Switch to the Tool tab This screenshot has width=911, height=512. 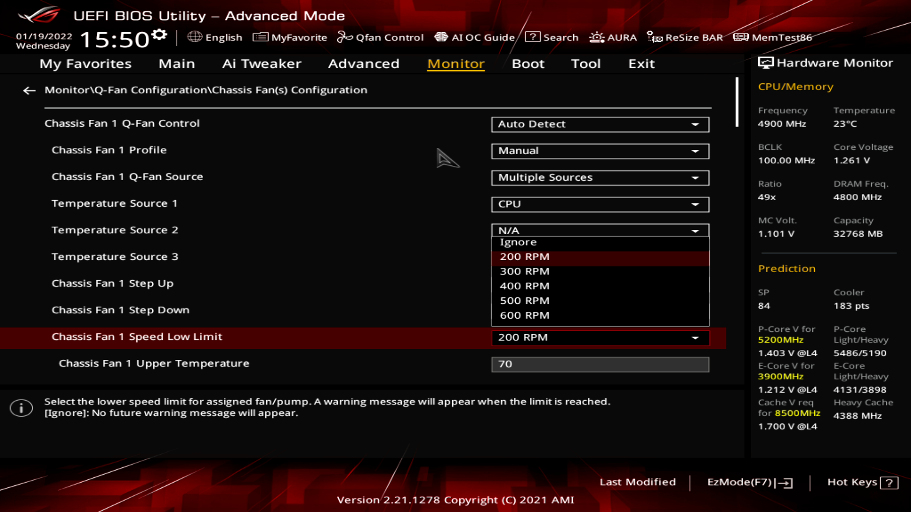(586, 64)
